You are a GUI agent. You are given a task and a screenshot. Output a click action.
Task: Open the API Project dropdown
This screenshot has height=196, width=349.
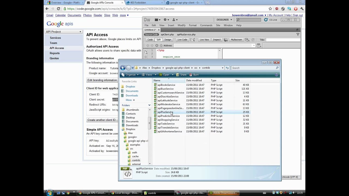pyautogui.click(x=64, y=32)
